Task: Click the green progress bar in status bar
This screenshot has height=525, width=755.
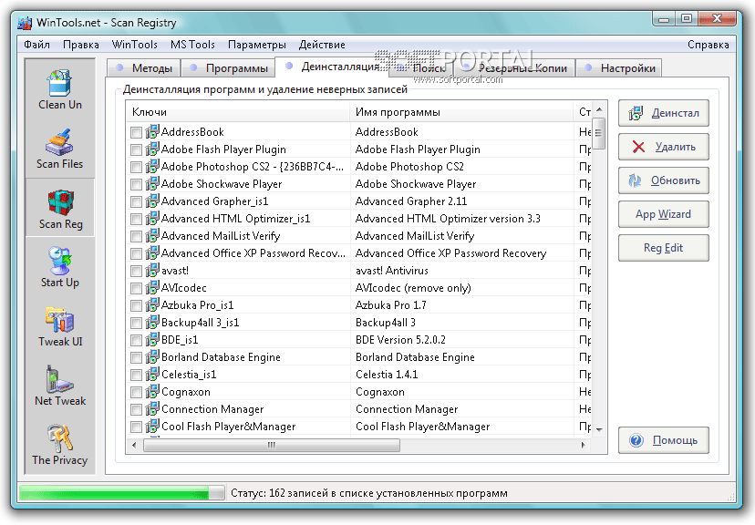Action: coord(122,493)
